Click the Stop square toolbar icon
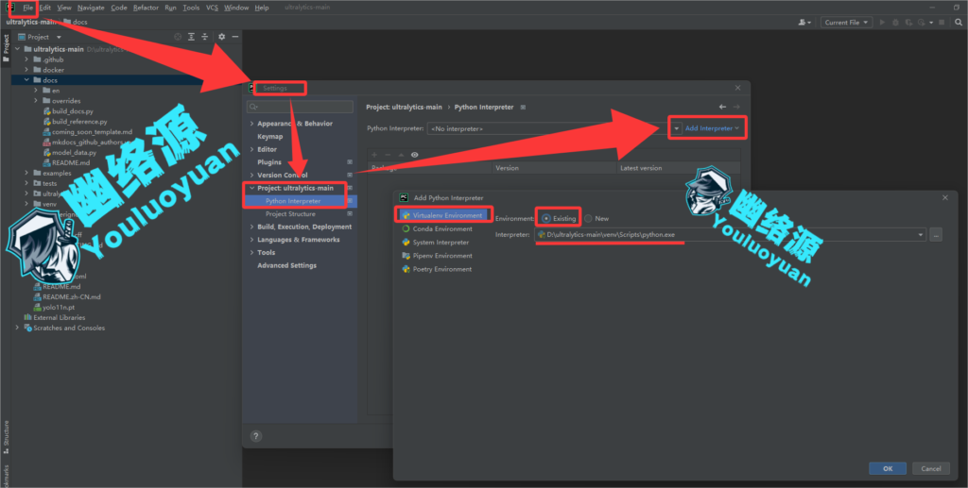Screen dimensions: 968x488 click(x=942, y=23)
